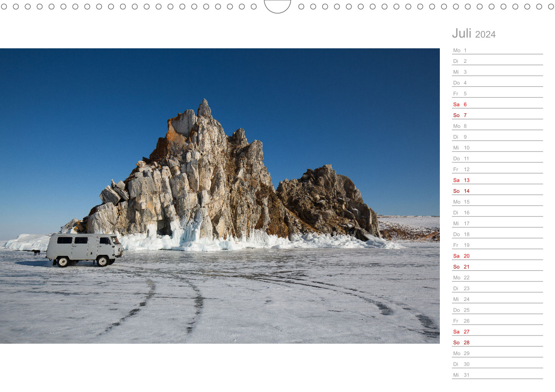
Task: Select the Fr 5 date row
Action: pyautogui.click(x=497, y=93)
